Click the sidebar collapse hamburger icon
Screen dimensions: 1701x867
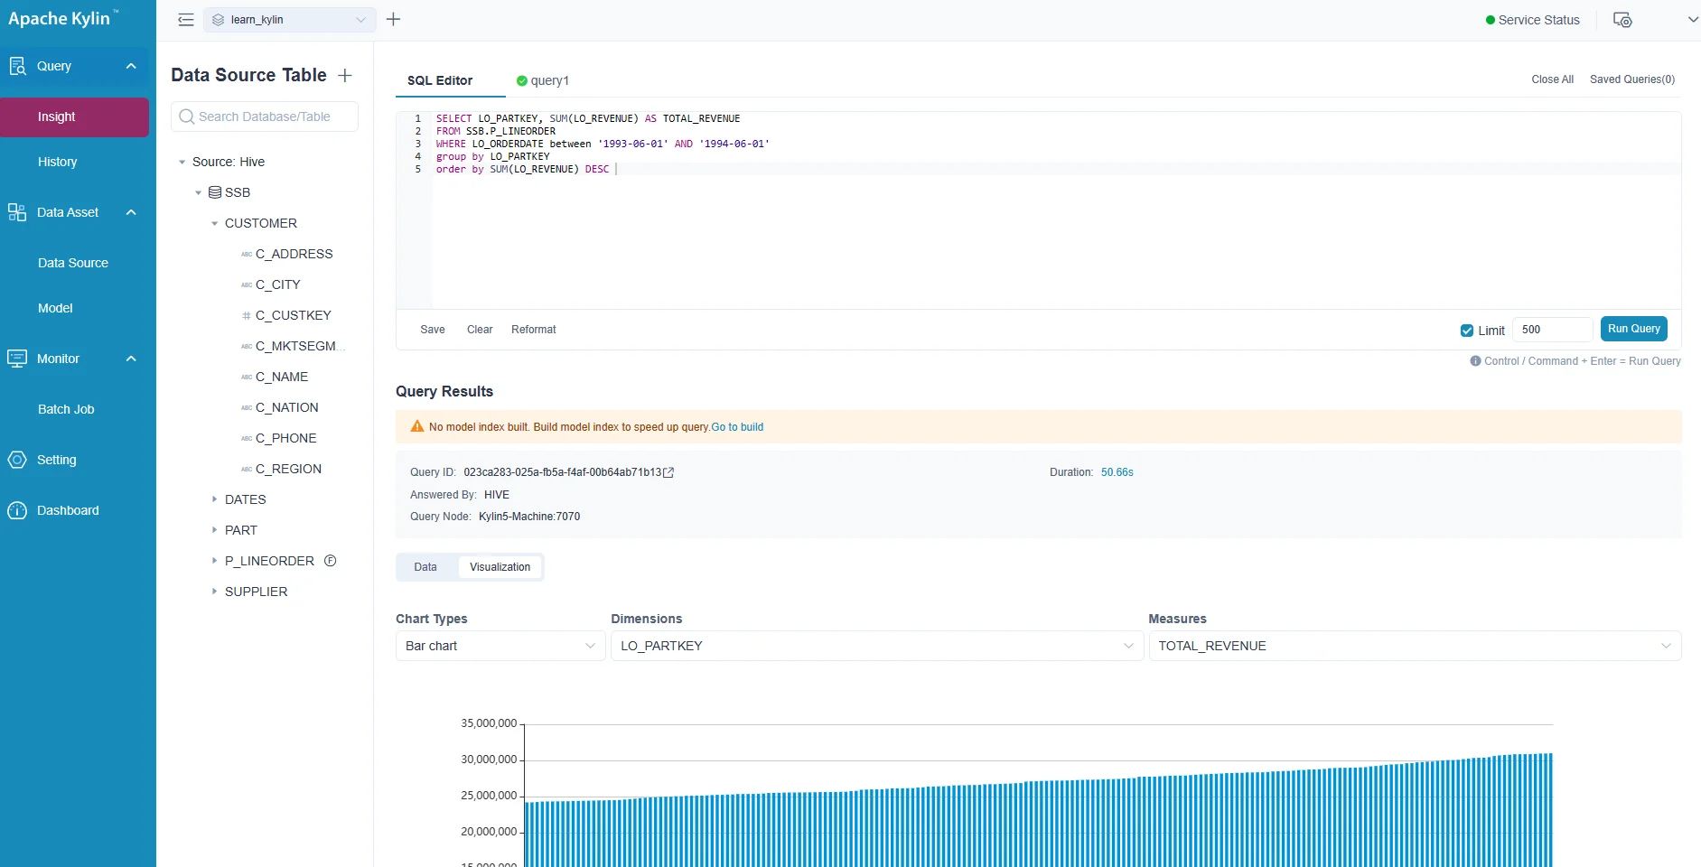[186, 20]
